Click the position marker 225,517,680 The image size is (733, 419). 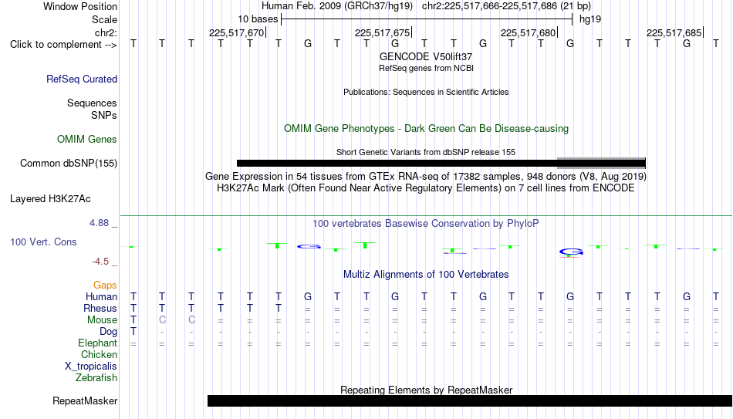point(529,32)
